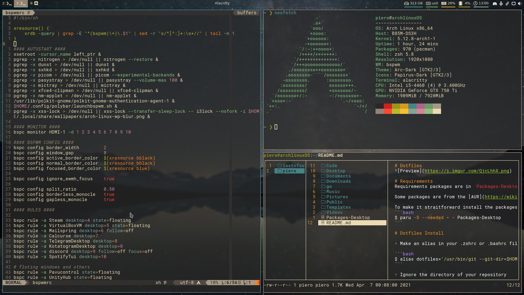Click the '# Requirements' heading in README preview
Image resolution: width=524 pixels, height=295 pixels.
tap(413, 181)
